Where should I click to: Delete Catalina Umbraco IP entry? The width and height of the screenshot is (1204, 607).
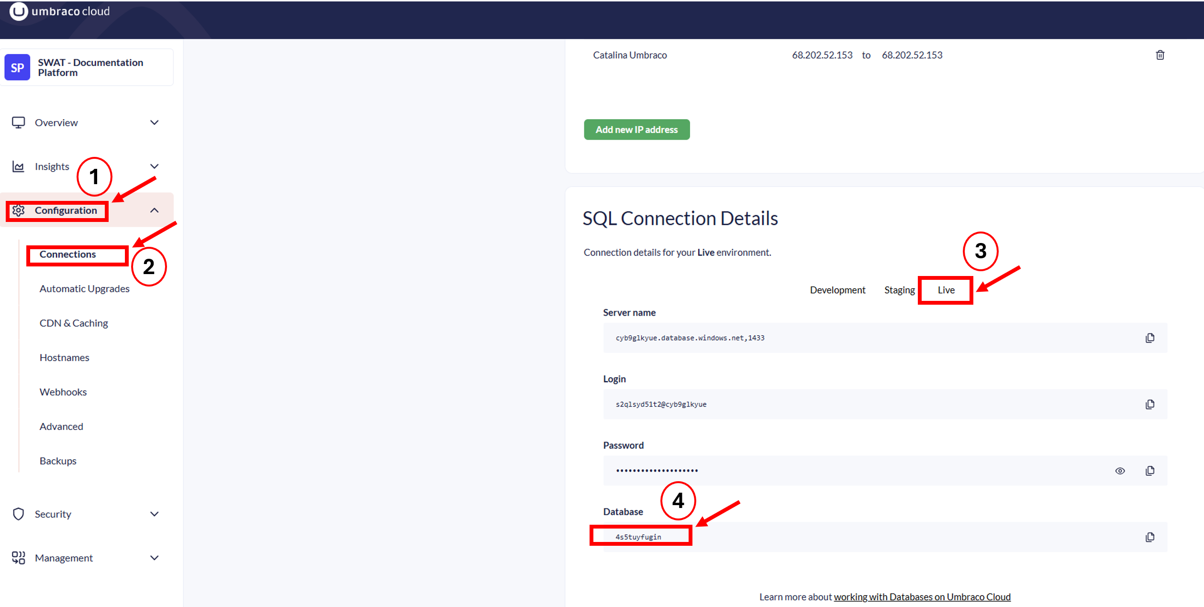point(1160,55)
